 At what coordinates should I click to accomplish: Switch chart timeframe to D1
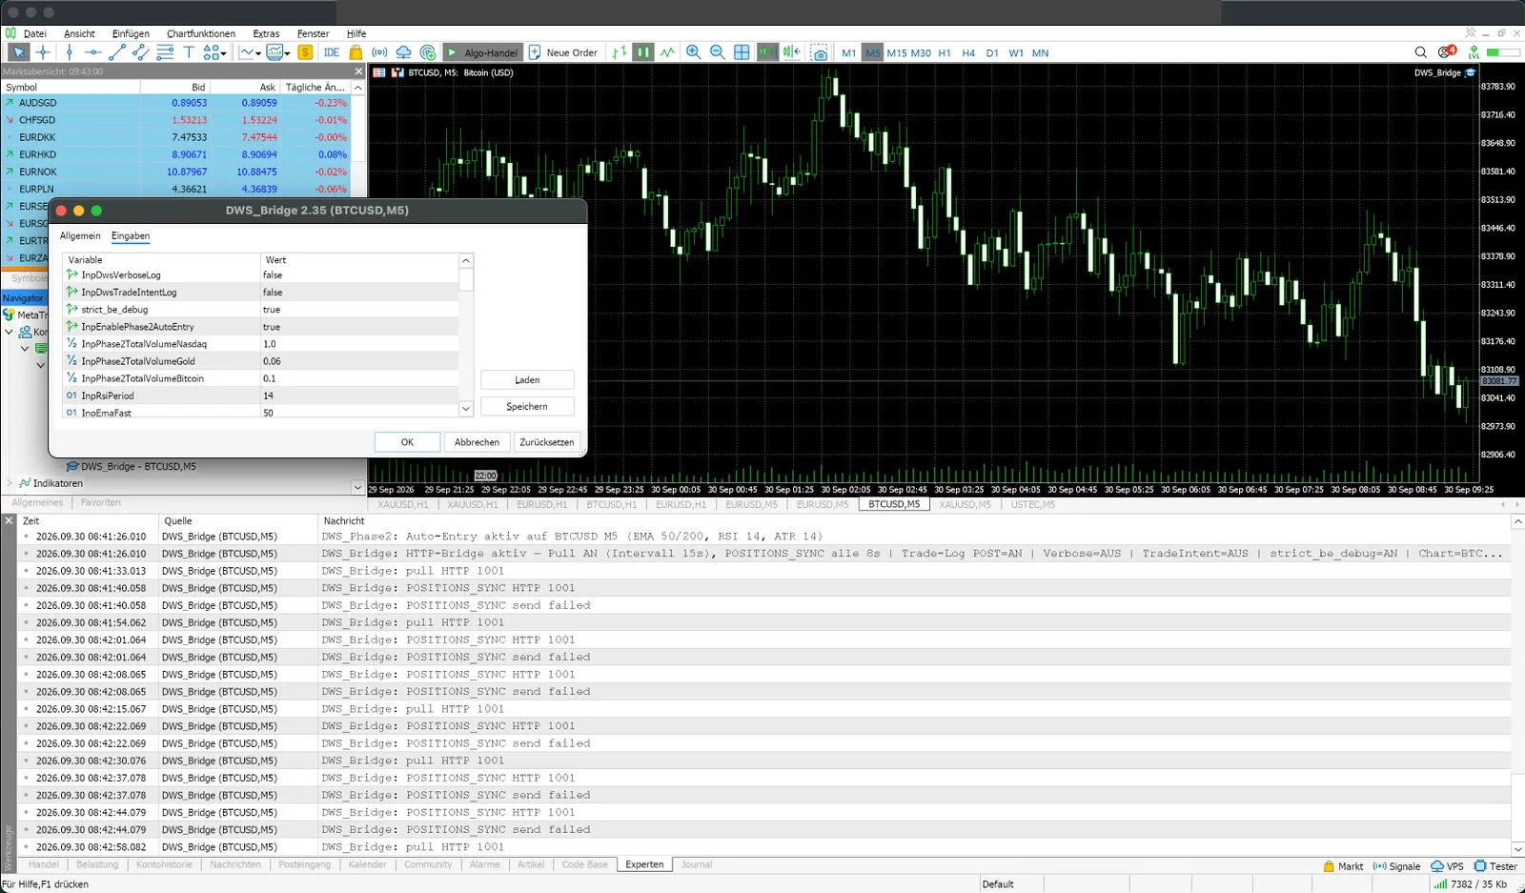click(x=992, y=53)
